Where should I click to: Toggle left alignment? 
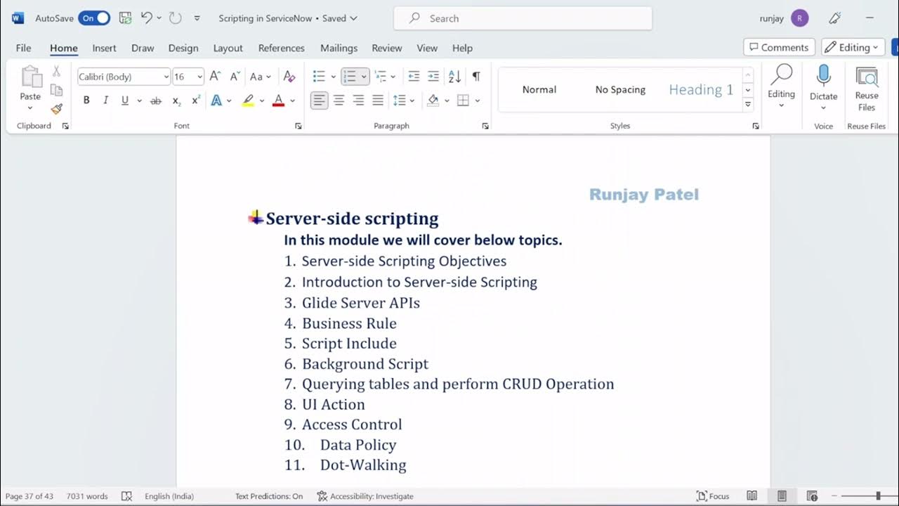tap(319, 100)
